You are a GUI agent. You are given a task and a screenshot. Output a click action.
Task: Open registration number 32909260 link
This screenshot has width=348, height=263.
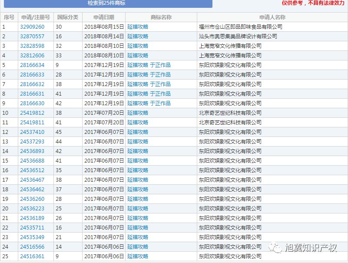tap(32, 27)
